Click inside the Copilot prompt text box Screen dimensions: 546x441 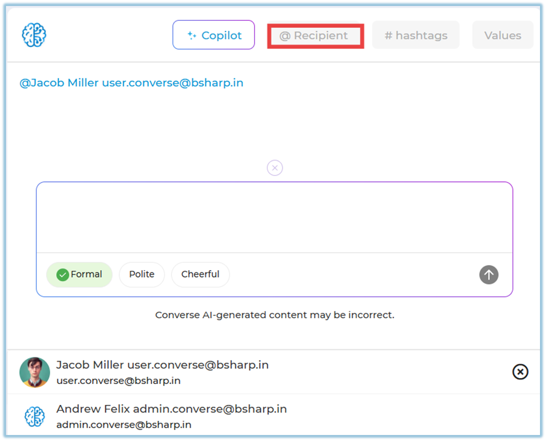click(274, 217)
